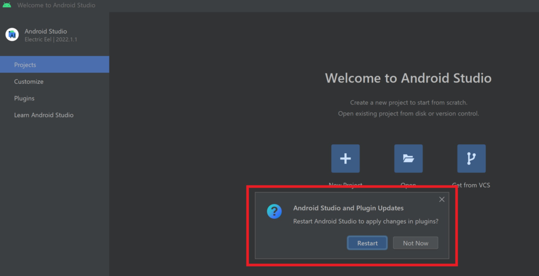Screen dimensions: 539x276
Task: Click the Open folder icon
Action: tap(408, 158)
